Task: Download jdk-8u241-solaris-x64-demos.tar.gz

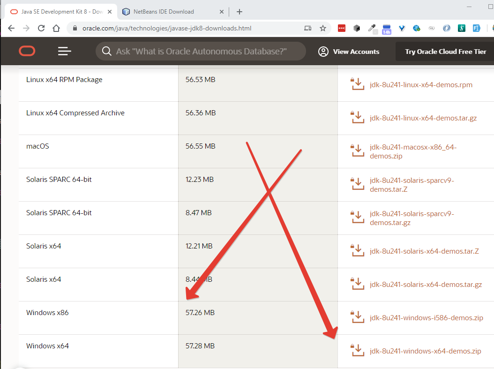Action: click(x=426, y=285)
